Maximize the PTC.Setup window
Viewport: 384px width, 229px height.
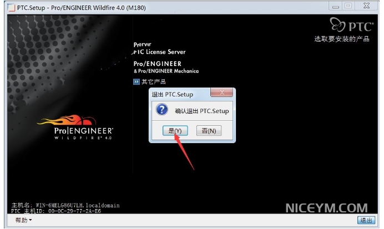[x=348, y=6]
